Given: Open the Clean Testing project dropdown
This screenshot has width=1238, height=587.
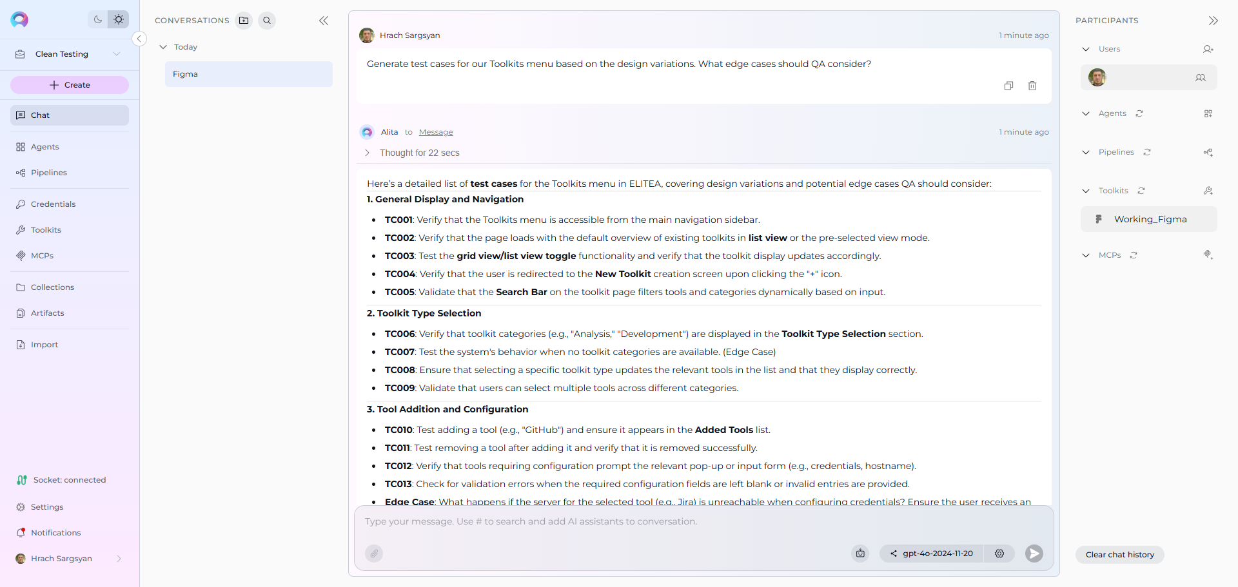Looking at the screenshot, I should coord(70,54).
